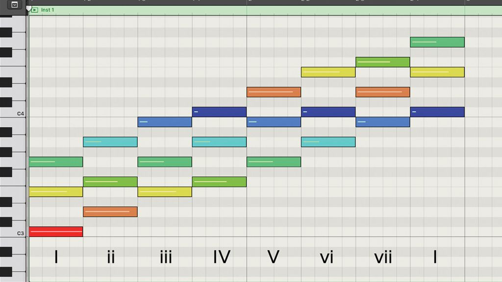Select the Inst 1 region header
The height and width of the screenshot is (282, 502).
point(54,9)
